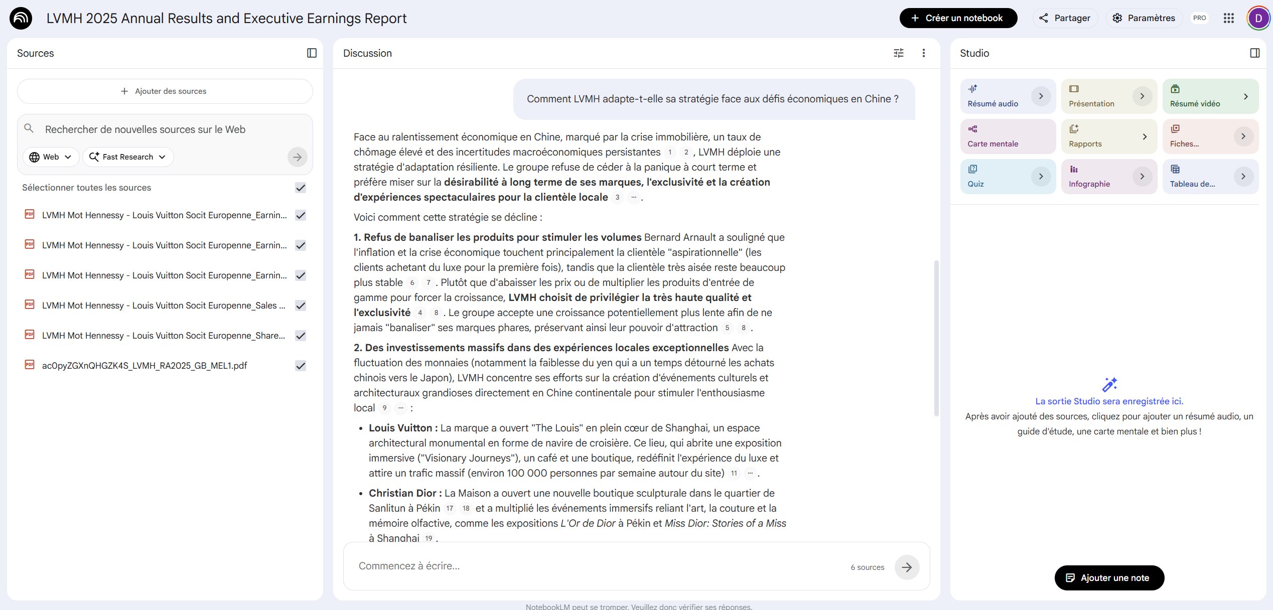Screen dimensions: 1273x610
Task: Uncheck the first LVMH Earnings source
Action: pyautogui.click(x=301, y=215)
